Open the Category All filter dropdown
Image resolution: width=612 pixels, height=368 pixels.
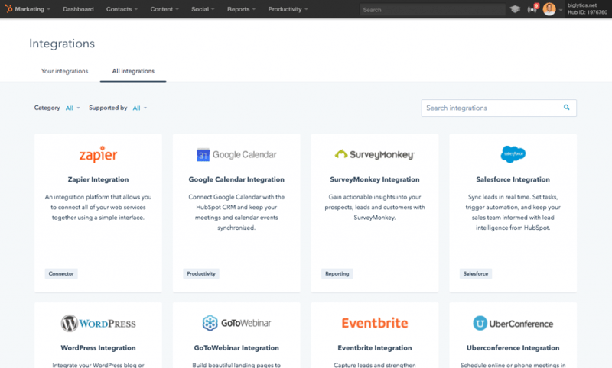[x=73, y=108]
